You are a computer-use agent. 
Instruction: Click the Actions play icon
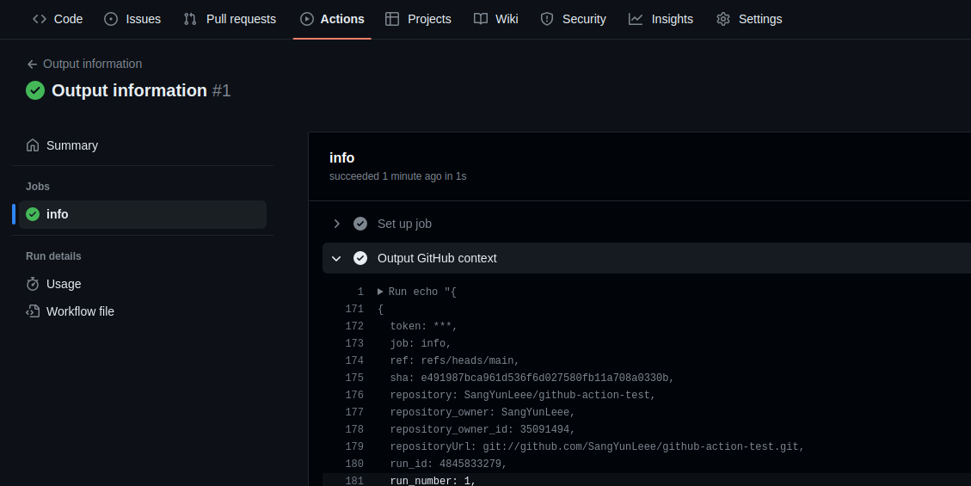pos(306,19)
